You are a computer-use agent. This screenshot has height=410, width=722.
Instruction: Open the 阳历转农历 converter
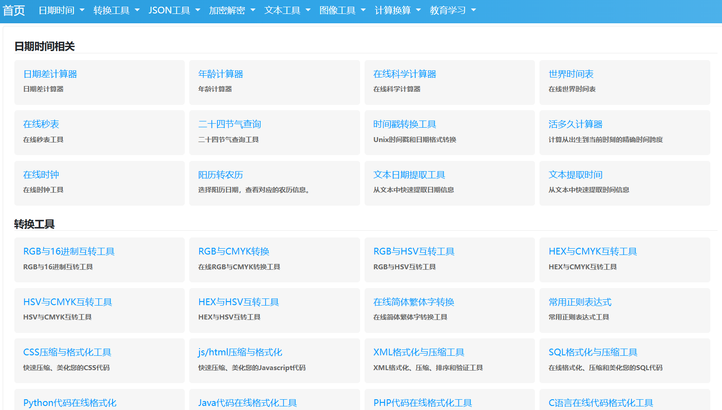[x=221, y=175]
